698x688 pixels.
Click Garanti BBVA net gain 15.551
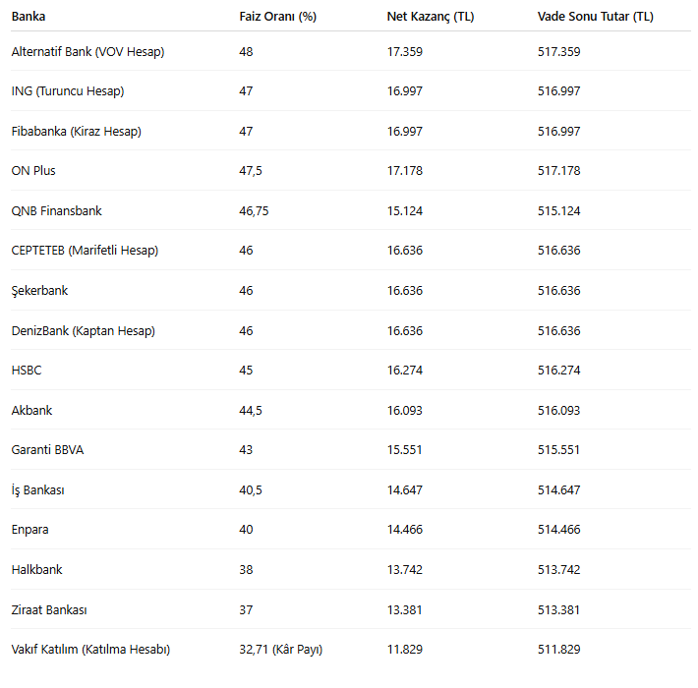(405, 450)
